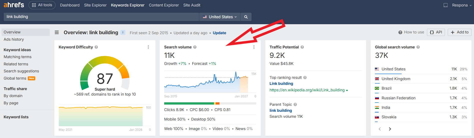Open Related terms
474x138 pixels.
16,64
